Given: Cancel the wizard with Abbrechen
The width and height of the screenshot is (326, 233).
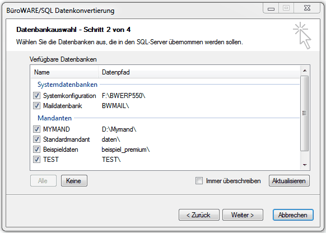Looking at the screenshot, I should [x=293, y=215].
